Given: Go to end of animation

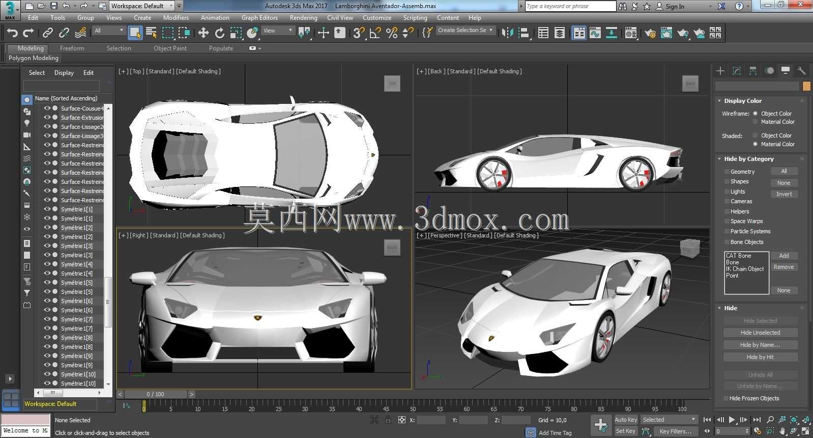Looking at the screenshot, I should [757, 420].
